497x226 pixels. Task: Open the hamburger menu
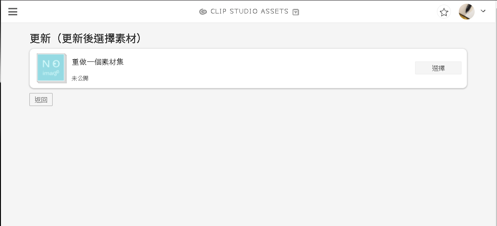(x=13, y=12)
